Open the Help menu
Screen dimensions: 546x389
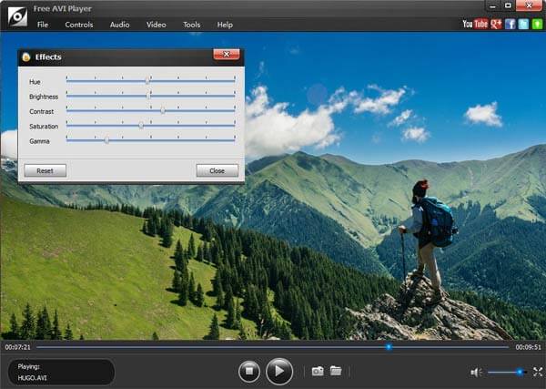point(225,25)
